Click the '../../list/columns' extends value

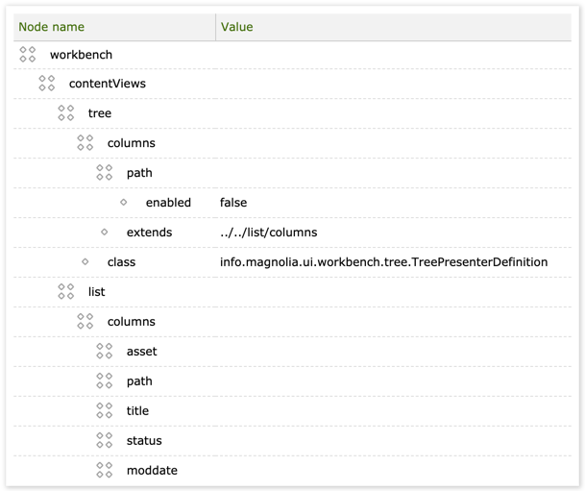[269, 233]
